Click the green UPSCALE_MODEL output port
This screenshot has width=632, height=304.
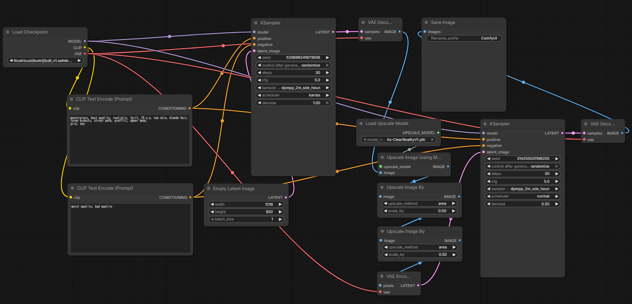coord(438,133)
